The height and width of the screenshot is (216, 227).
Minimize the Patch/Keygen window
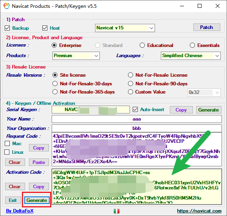coord(182,6)
